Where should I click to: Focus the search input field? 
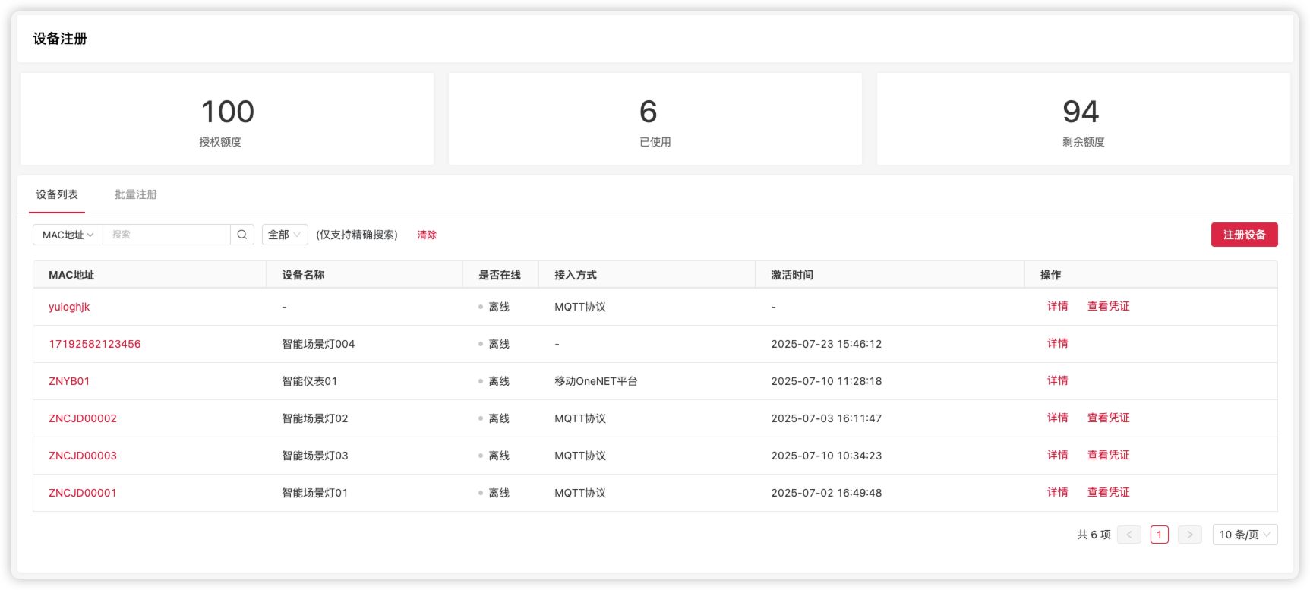tap(166, 235)
